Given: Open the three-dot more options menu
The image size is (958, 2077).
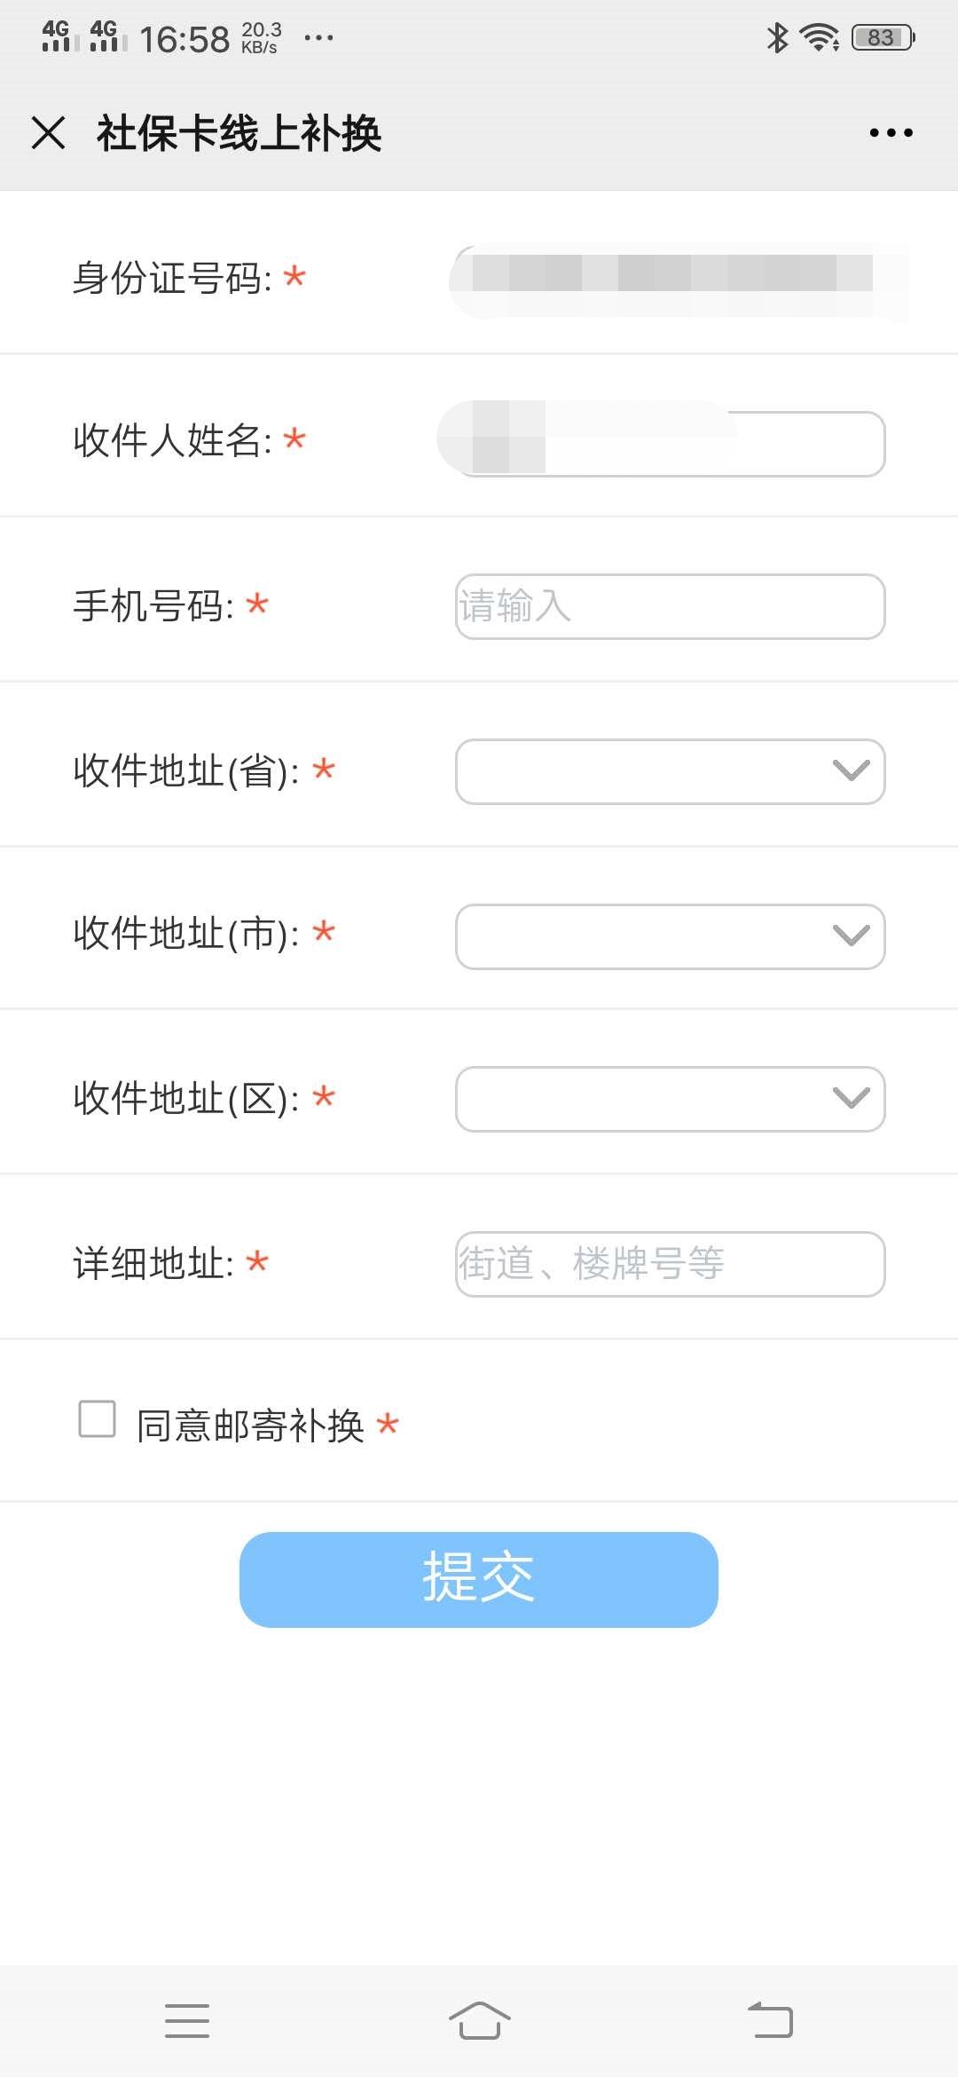Looking at the screenshot, I should coord(891,133).
